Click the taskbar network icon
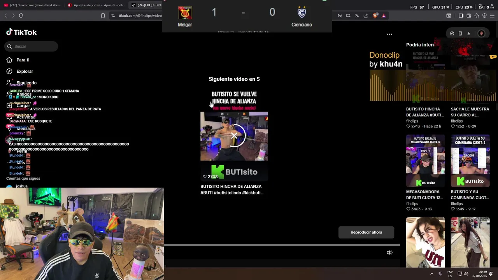Image resolution: width=498 pixels, height=280 pixels. [459, 274]
